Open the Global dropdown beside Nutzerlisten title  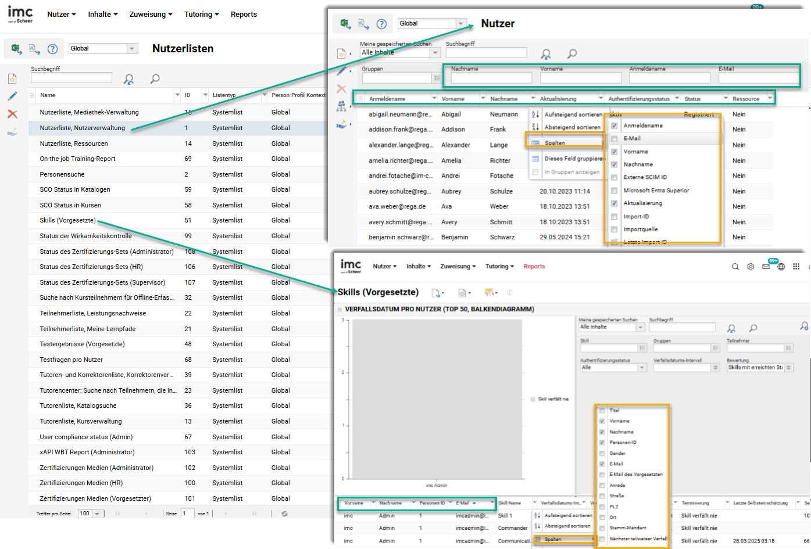coord(132,49)
